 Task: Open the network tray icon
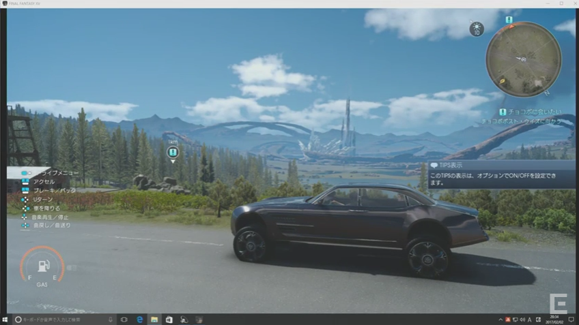[x=515, y=320]
